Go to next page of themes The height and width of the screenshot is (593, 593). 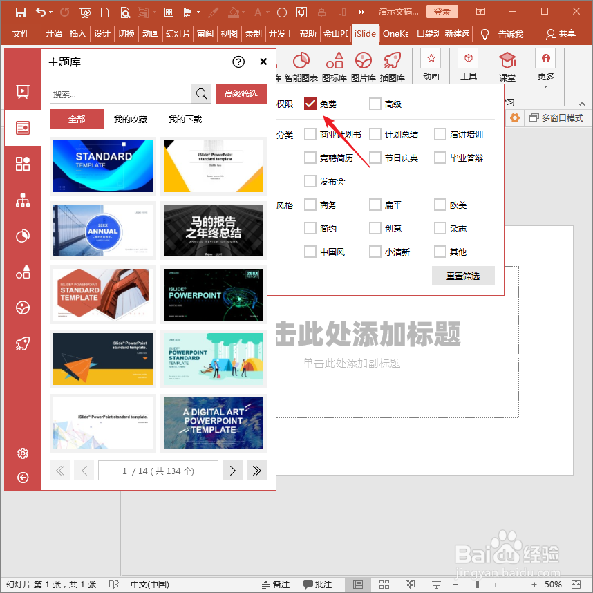click(x=232, y=471)
